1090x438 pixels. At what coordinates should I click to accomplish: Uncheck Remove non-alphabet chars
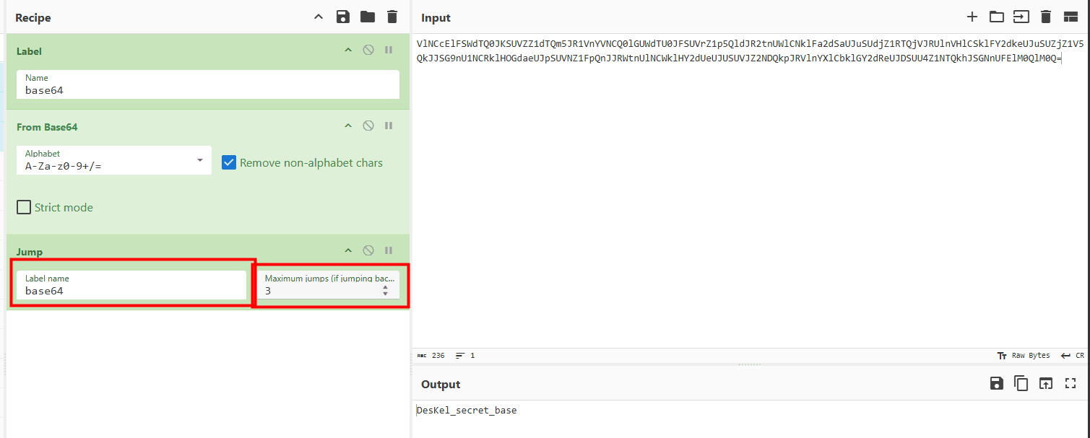point(229,163)
